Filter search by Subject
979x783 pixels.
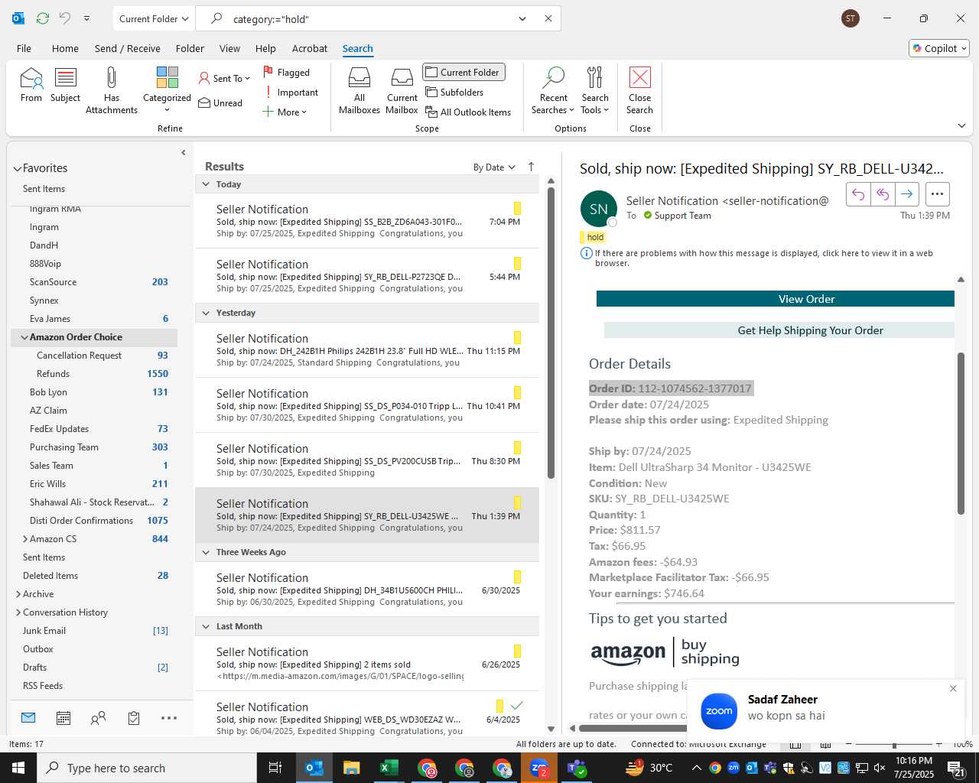(x=66, y=85)
